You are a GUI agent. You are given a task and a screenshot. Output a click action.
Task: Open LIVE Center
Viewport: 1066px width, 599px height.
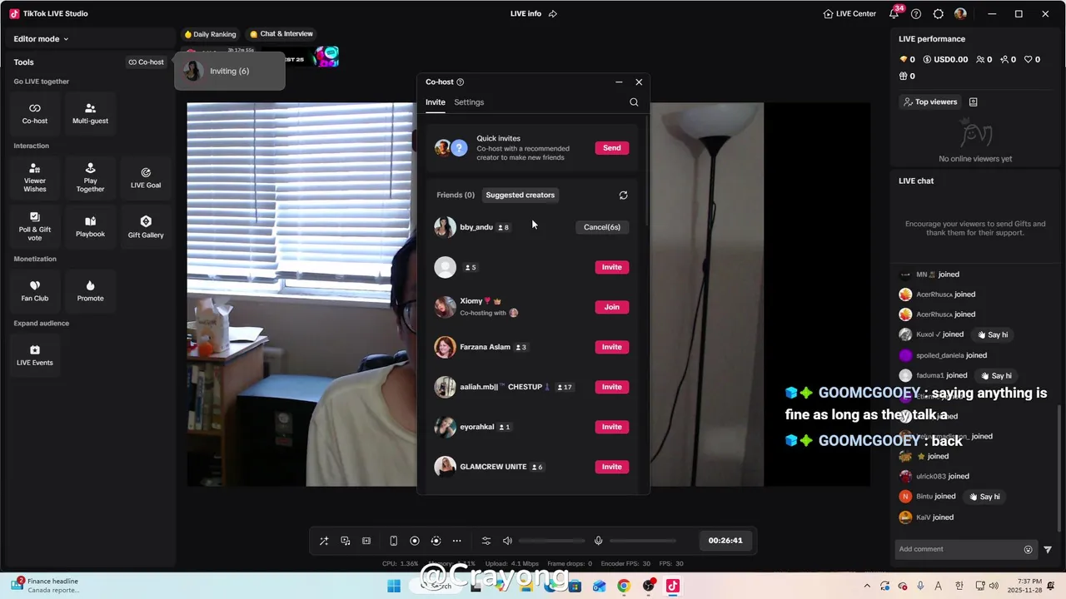coord(849,13)
